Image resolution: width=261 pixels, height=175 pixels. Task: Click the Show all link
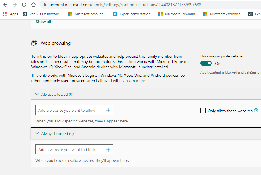click(x=43, y=22)
